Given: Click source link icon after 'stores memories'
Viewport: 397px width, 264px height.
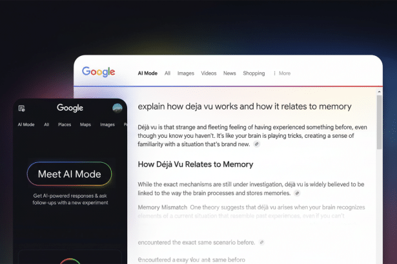Looking at the screenshot, I should click(297, 193).
